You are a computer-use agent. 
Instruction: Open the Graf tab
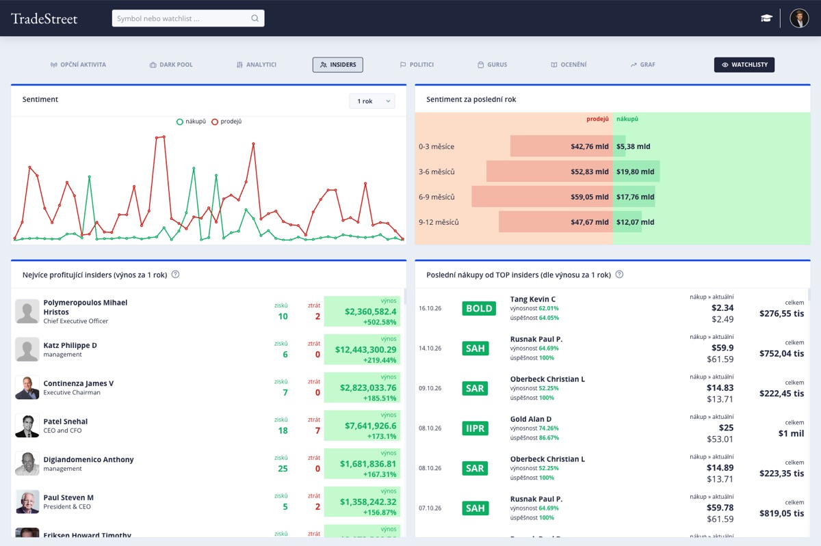[642, 65]
